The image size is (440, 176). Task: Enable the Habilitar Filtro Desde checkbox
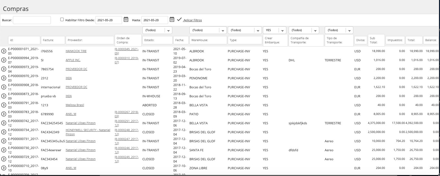click(62, 19)
